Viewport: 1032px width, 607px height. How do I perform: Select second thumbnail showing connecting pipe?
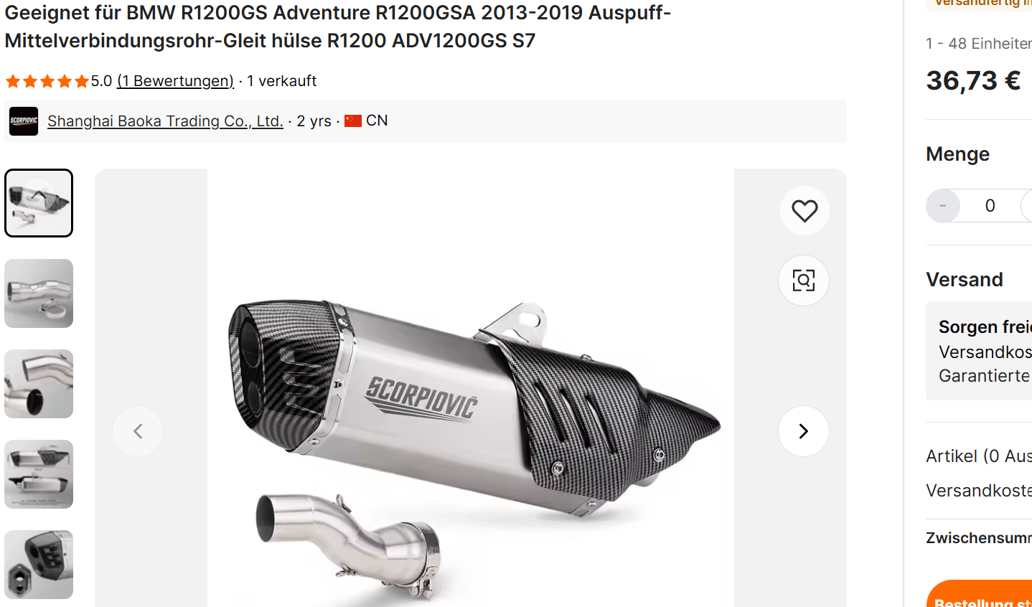click(39, 293)
